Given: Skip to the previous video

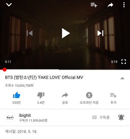Looking at the screenshot, I should [x=30, y=33].
